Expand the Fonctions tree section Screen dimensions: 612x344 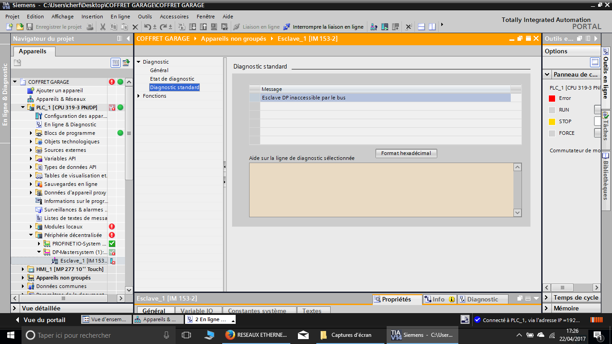[139, 96]
